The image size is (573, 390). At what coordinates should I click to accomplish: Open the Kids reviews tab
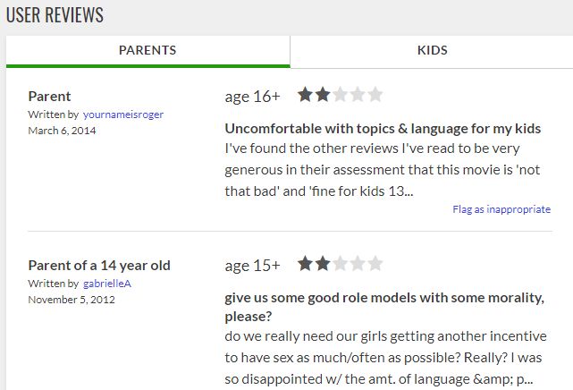coord(432,51)
